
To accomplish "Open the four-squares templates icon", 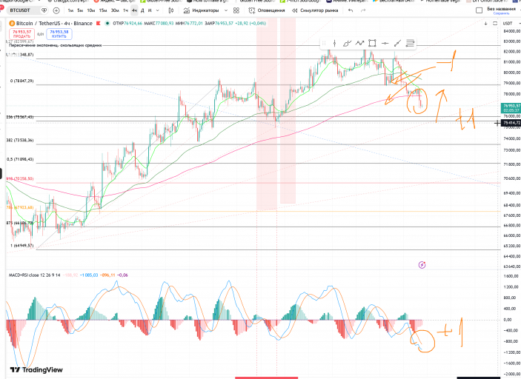I will click(236, 10).
